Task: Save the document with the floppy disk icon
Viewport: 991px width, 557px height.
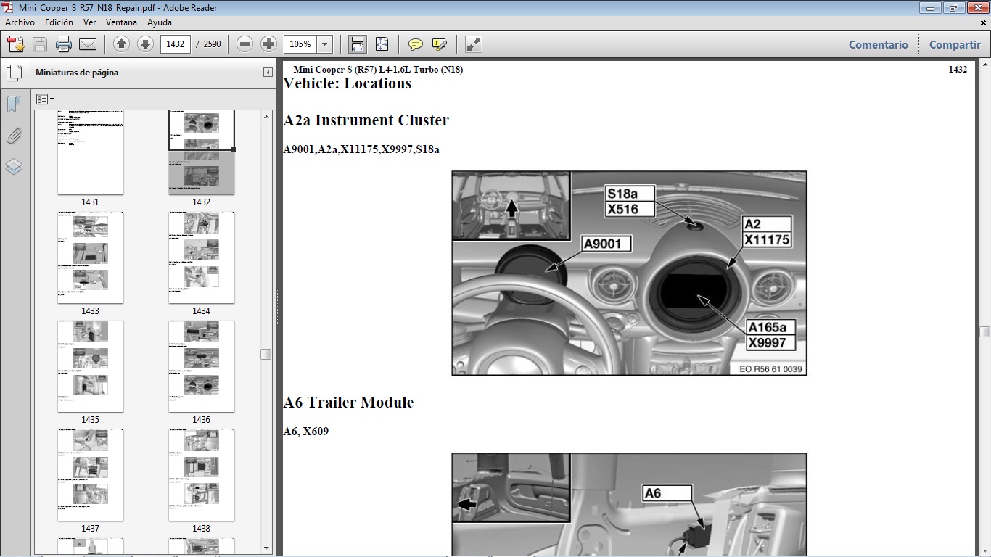Action: tap(40, 44)
